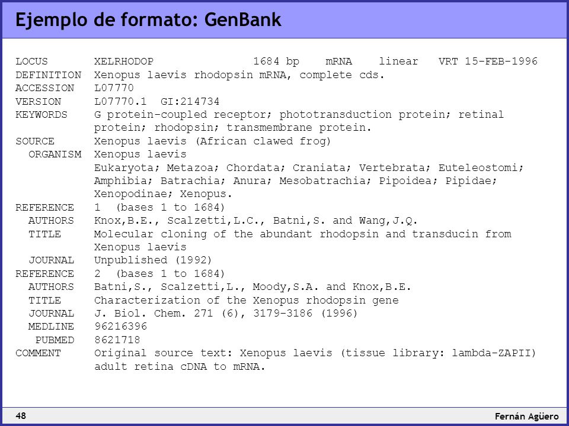Click slide number 48 in footer
This screenshot has width=569, height=426.
tap(21, 416)
